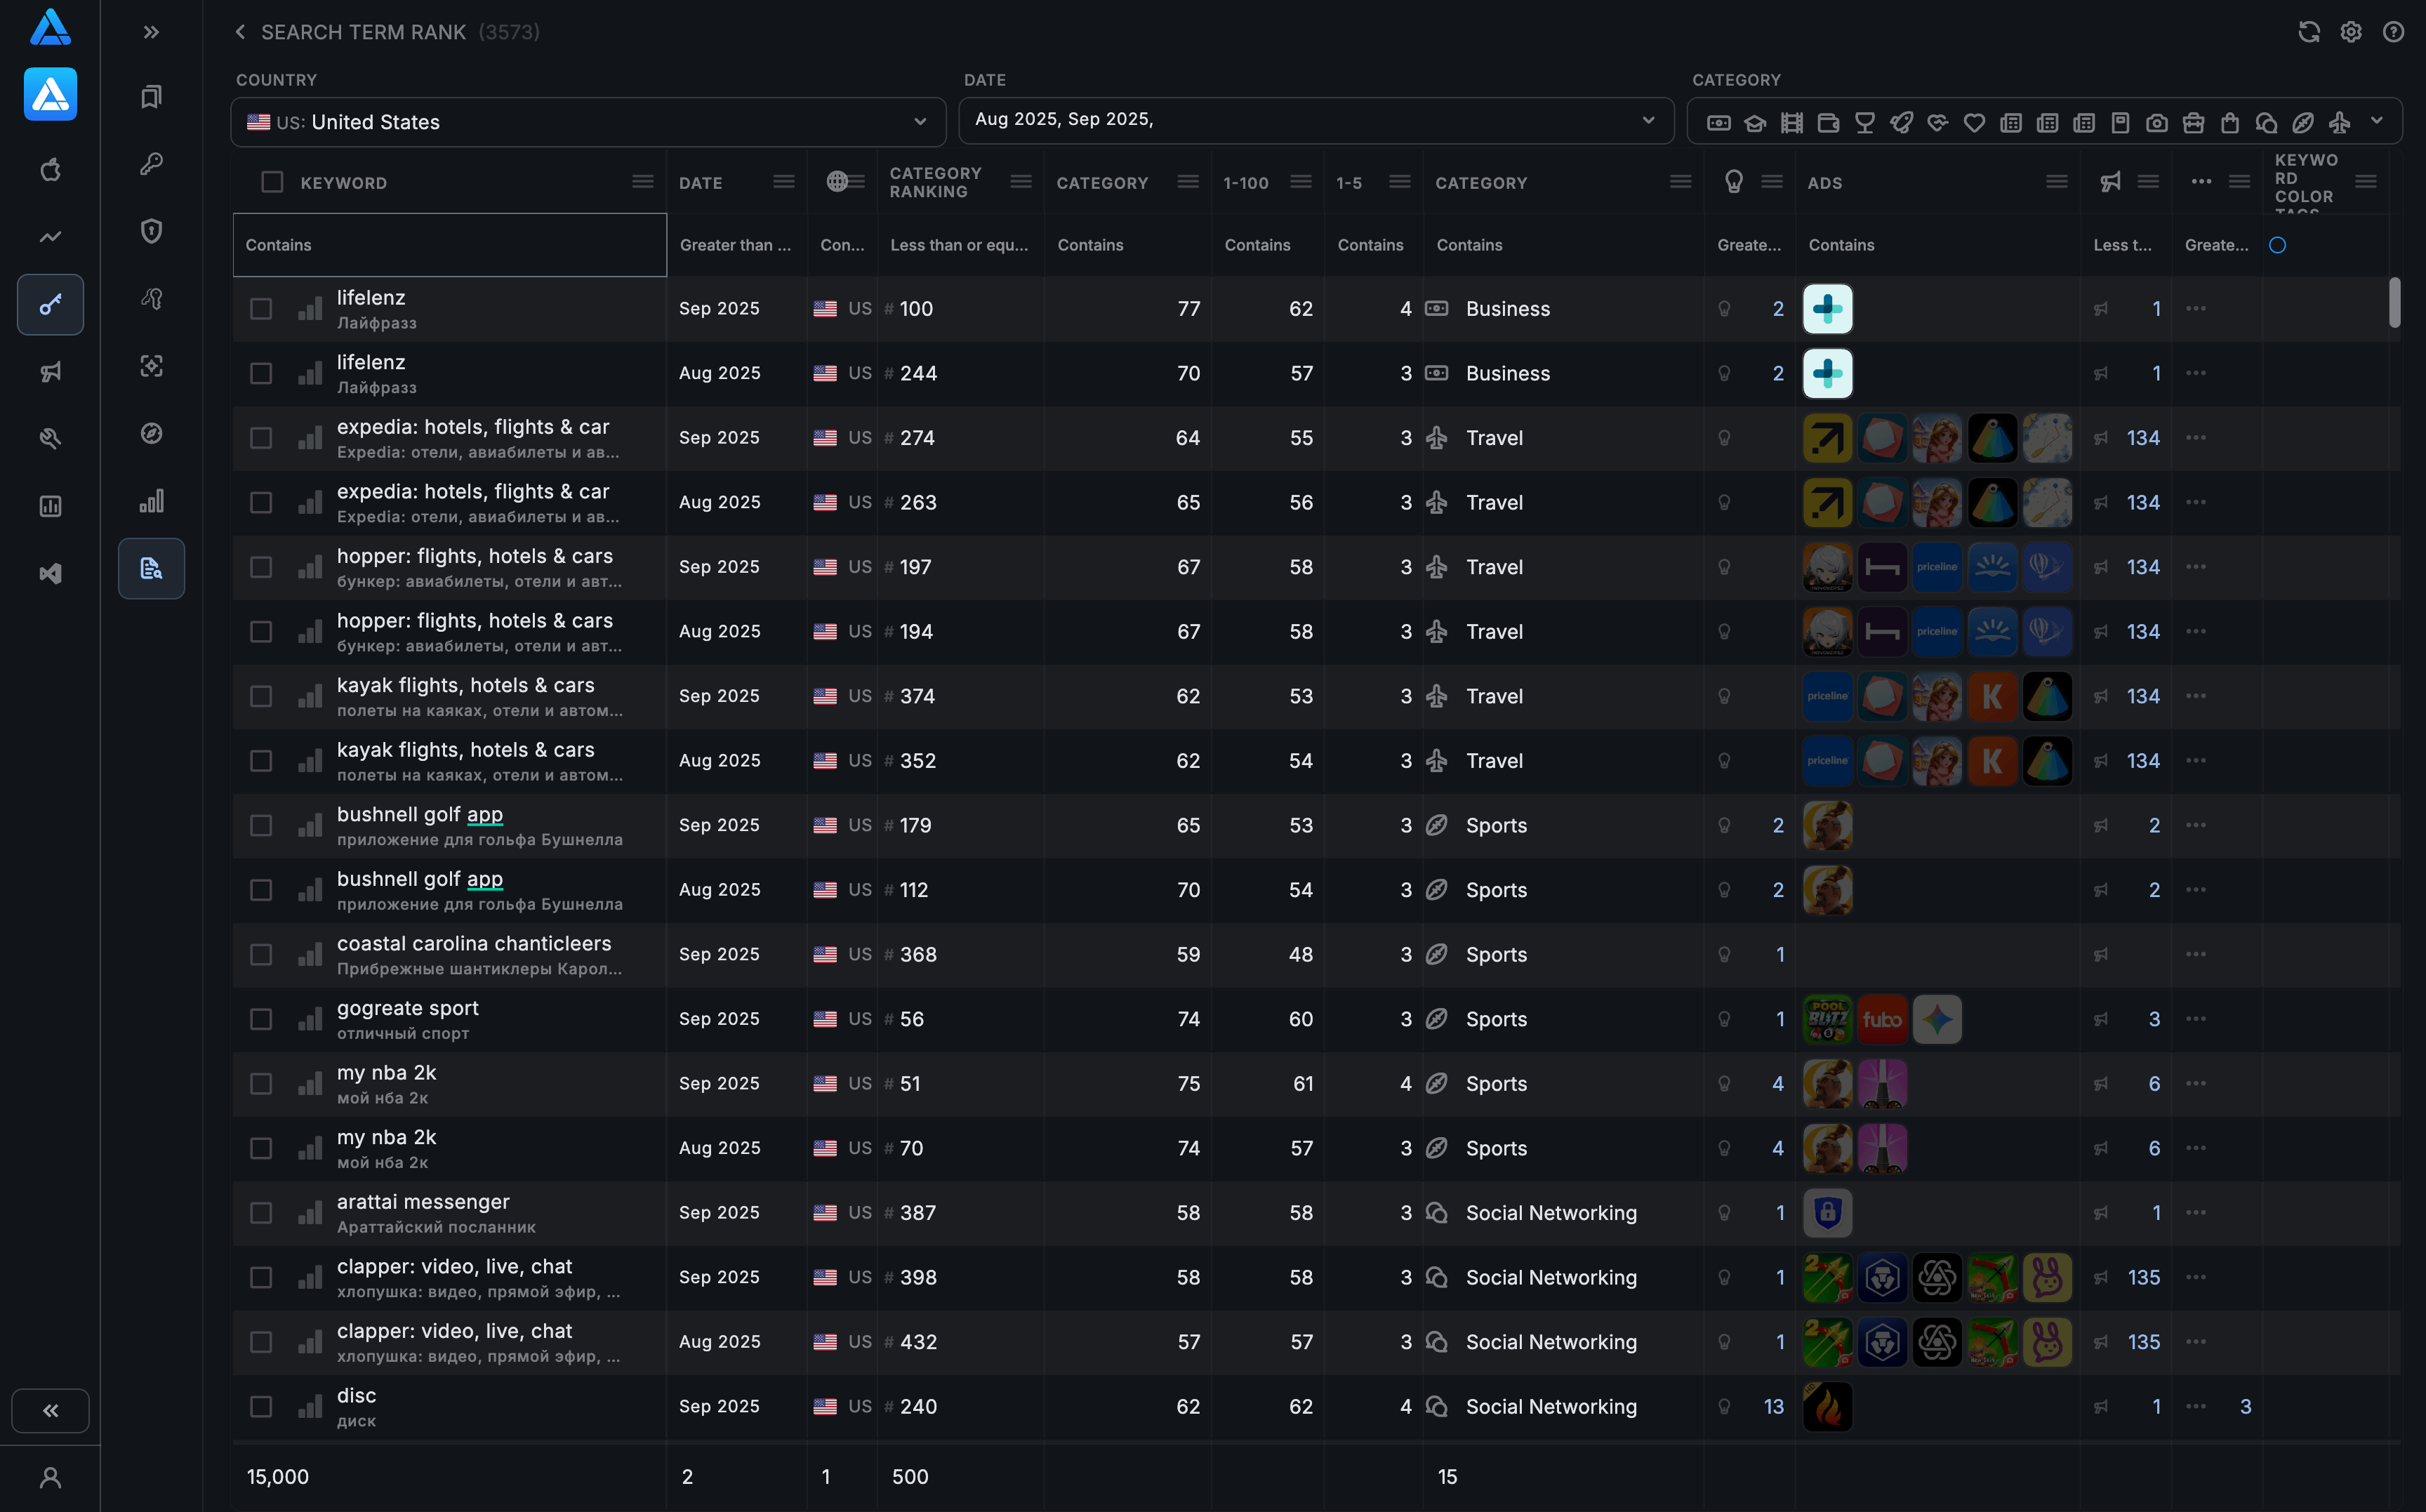Viewport: 2426px width, 1512px height.
Task: Go back via Search Term Rank arrow
Action: point(240,32)
